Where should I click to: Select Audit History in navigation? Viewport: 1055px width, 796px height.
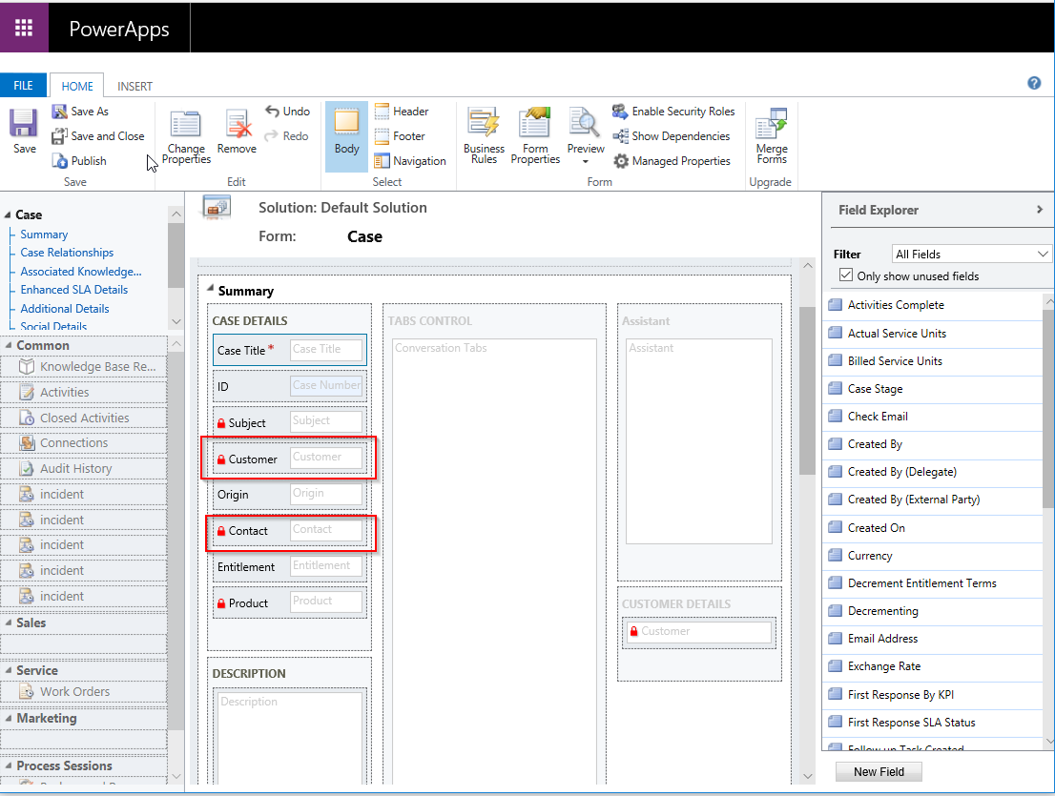click(x=84, y=469)
